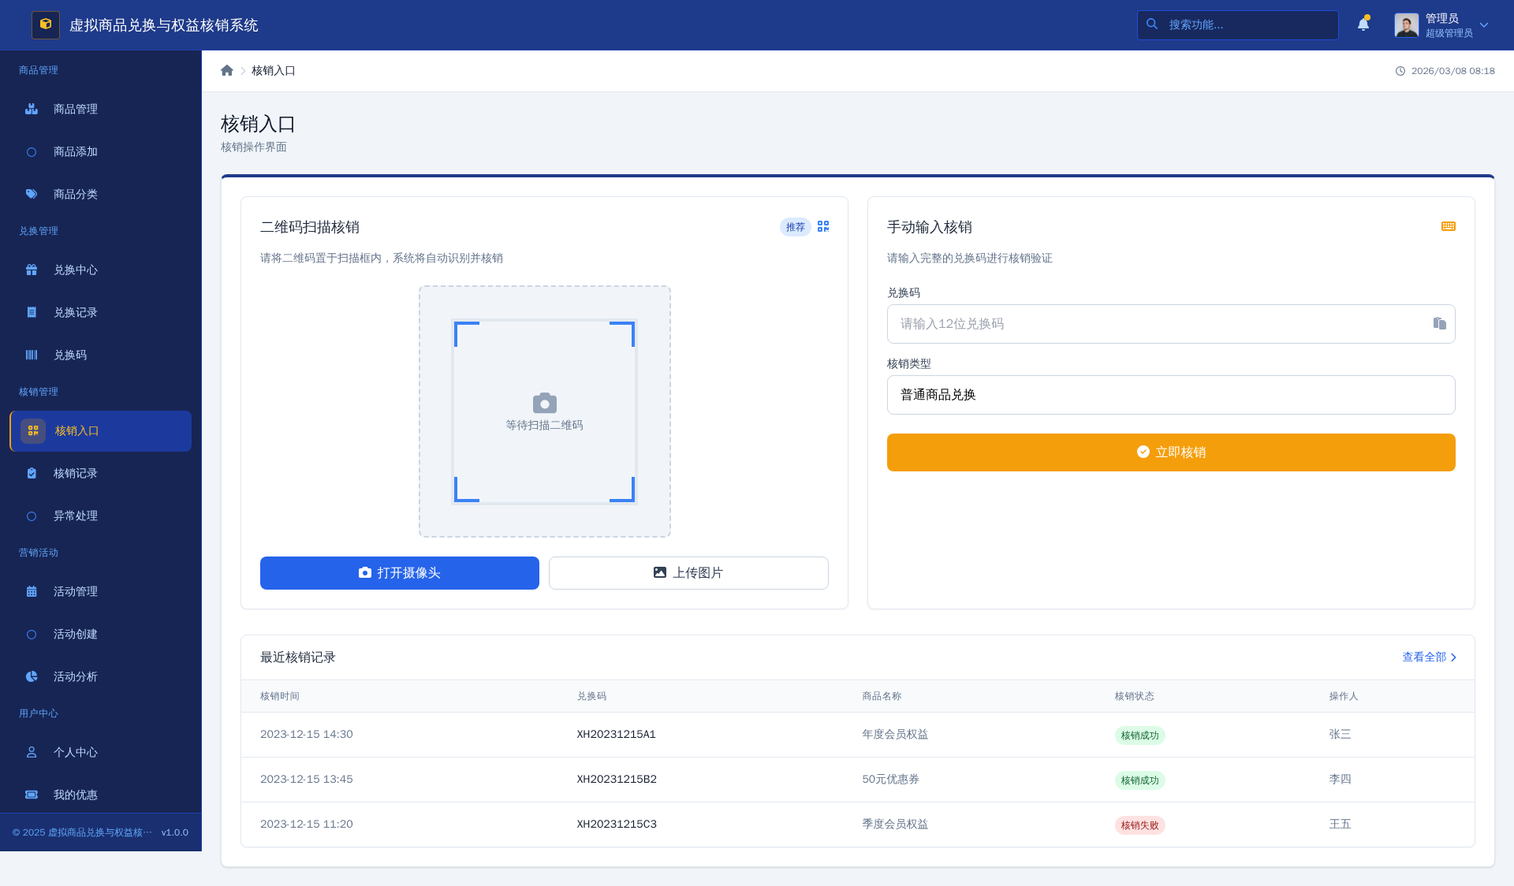The width and height of the screenshot is (1514, 886).
Task: Click the QR code icon next to 推荐
Action: pos(823,227)
